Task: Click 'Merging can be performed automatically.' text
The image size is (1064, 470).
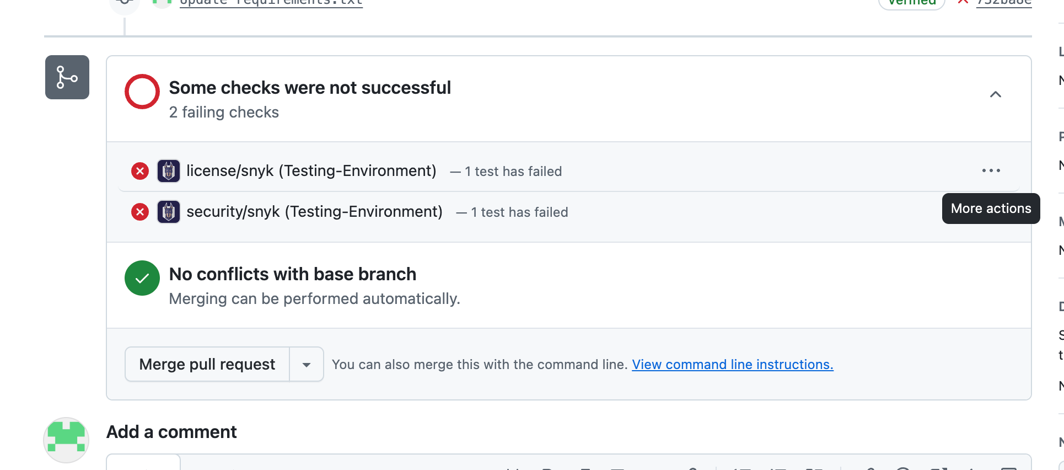Action: click(315, 298)
